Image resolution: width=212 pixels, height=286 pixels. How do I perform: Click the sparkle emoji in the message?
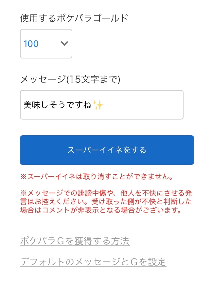[98, 105]
